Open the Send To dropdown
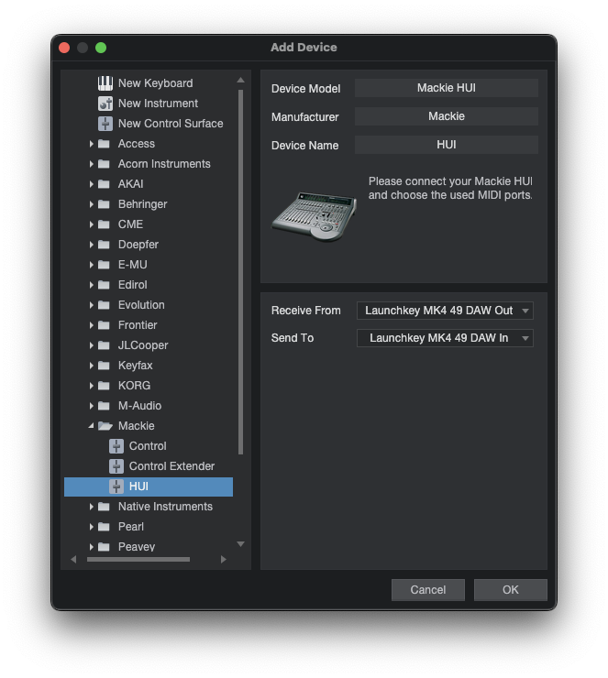The height and width of the screenshot is (678, 608). [445, 338]
